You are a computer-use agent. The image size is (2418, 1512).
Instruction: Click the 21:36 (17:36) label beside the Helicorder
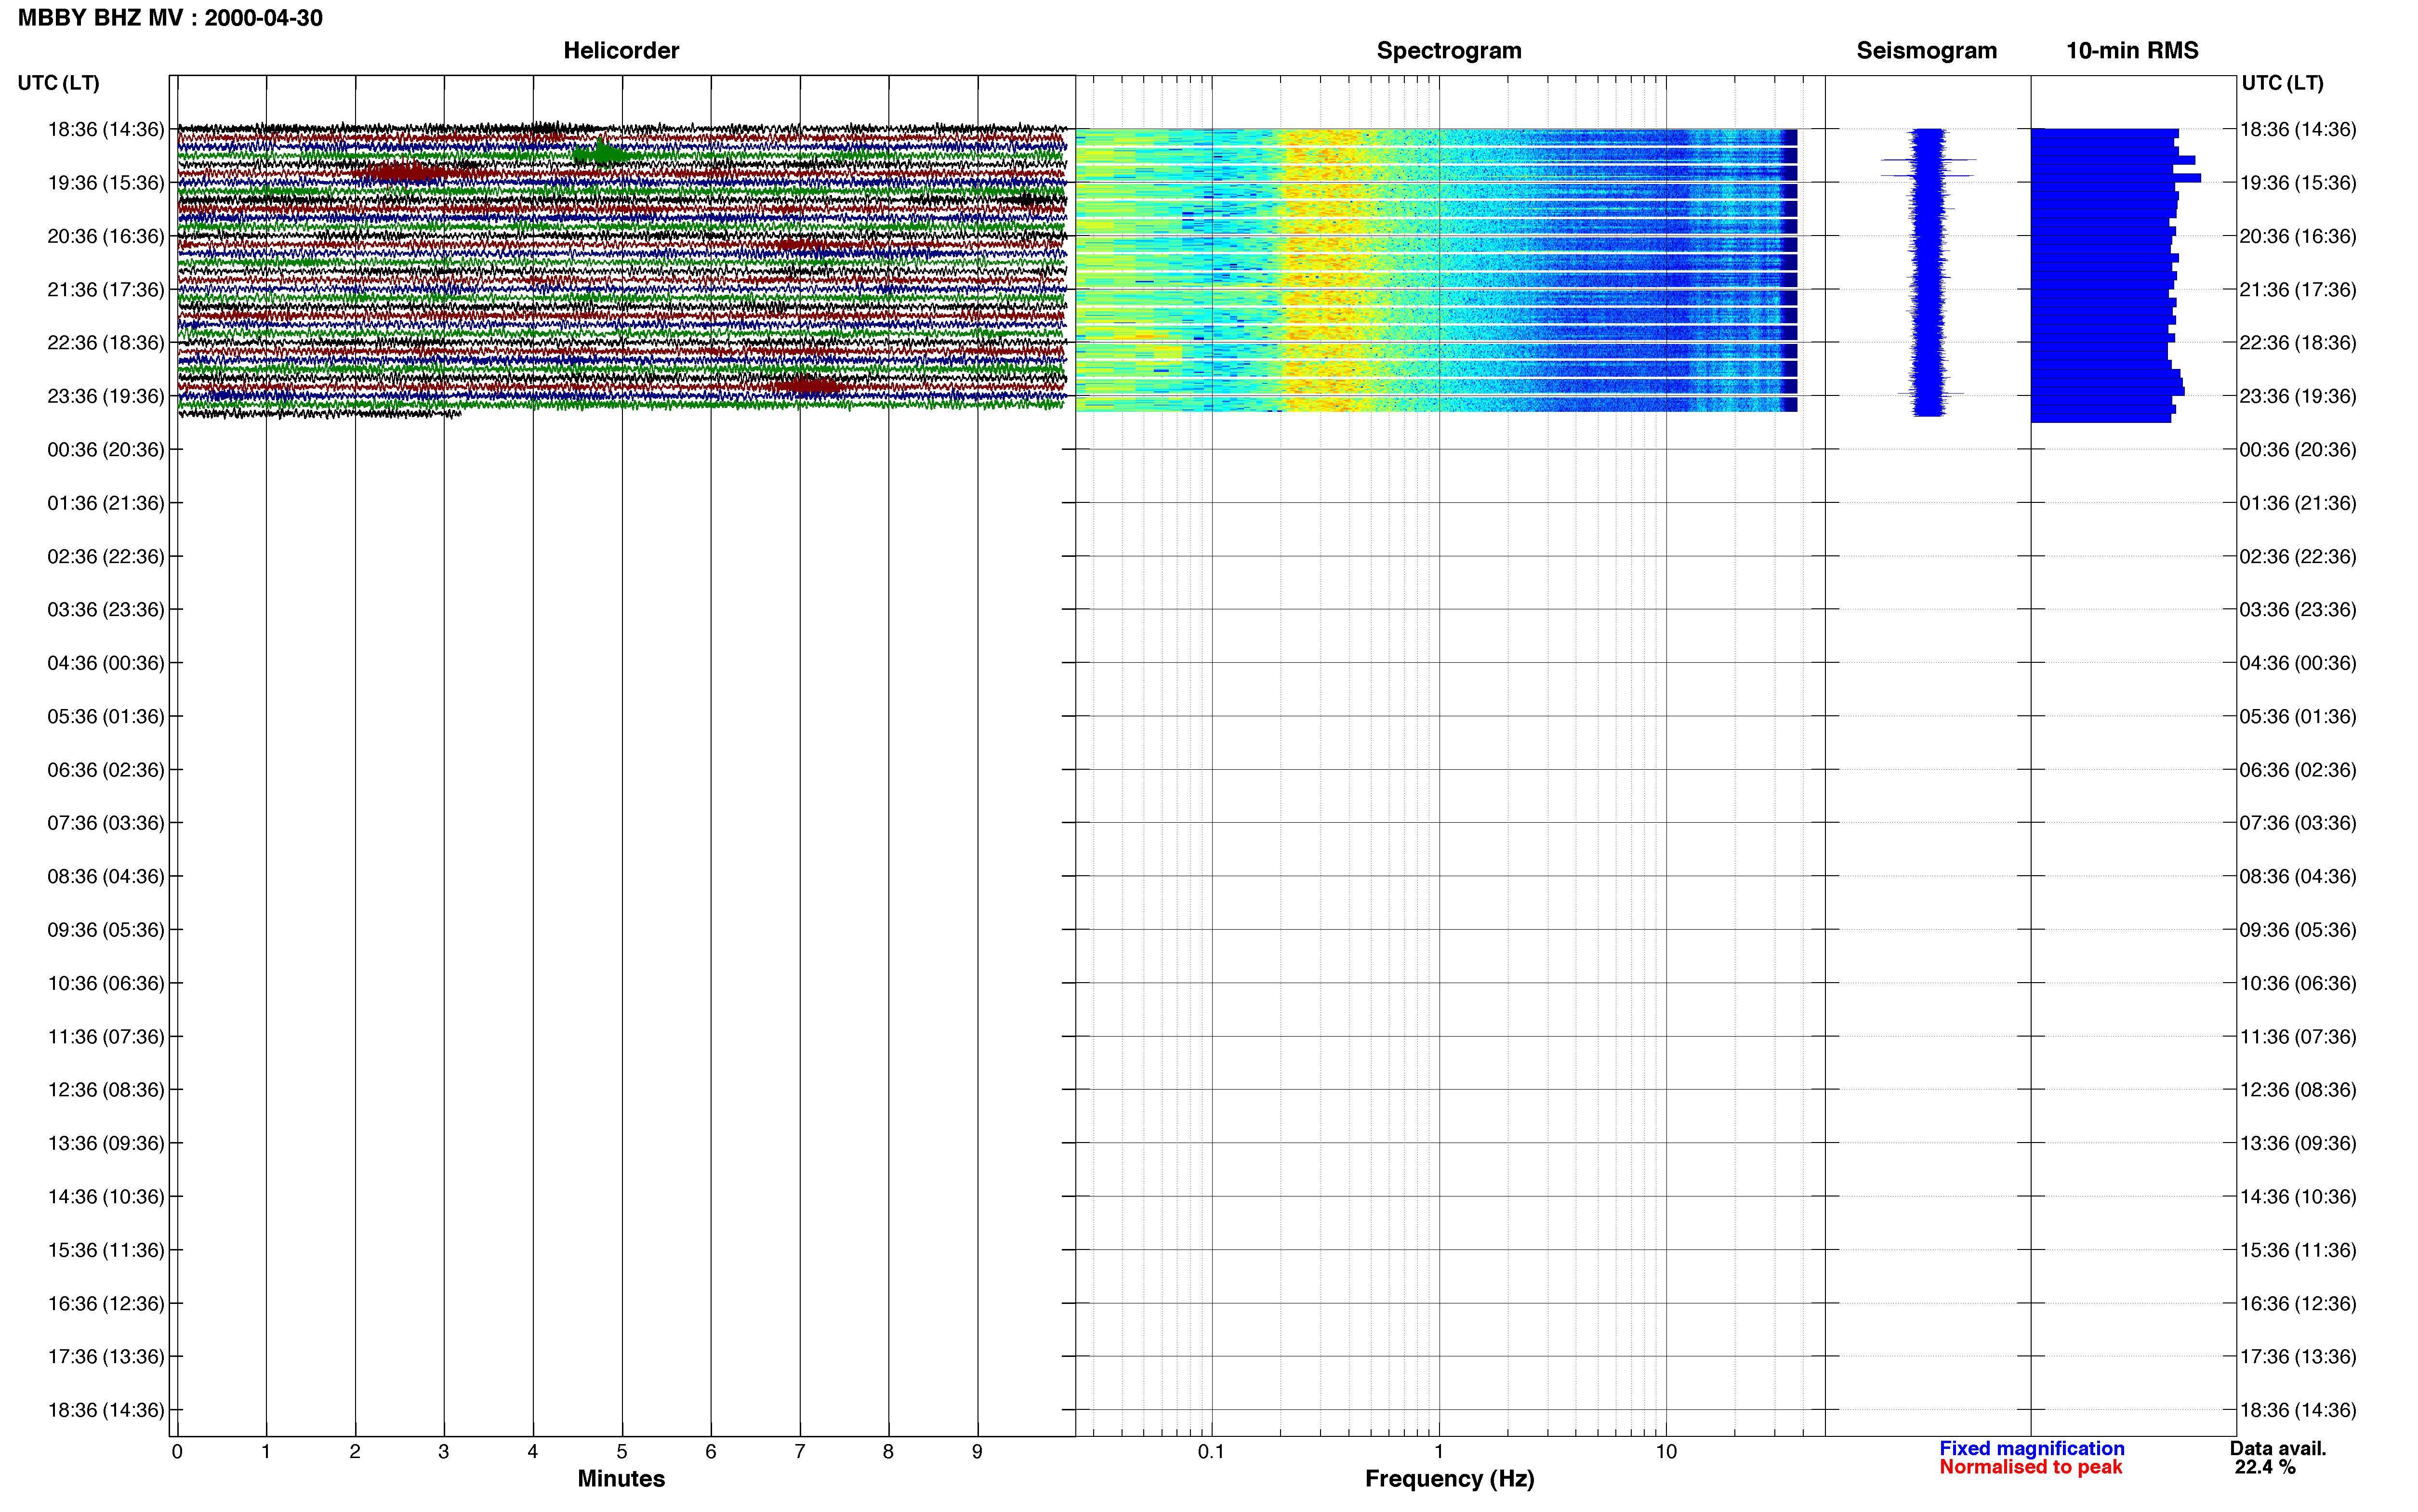coord(106,290)
